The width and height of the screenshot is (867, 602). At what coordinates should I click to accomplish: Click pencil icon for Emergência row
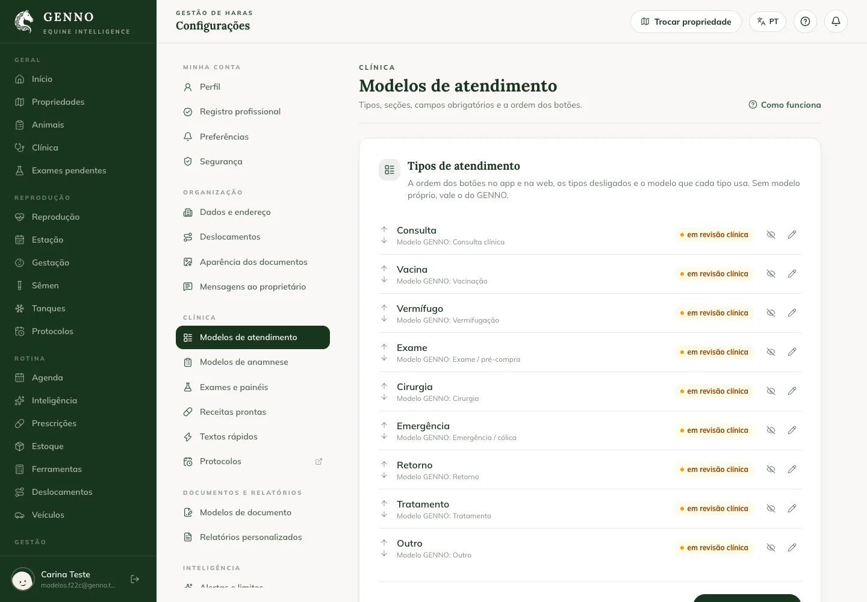point(792,430)
